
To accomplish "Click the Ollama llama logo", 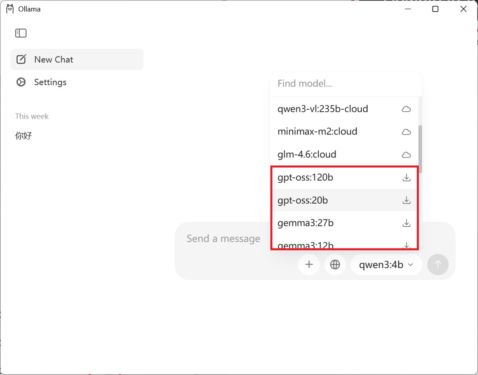I will [10, 9].
